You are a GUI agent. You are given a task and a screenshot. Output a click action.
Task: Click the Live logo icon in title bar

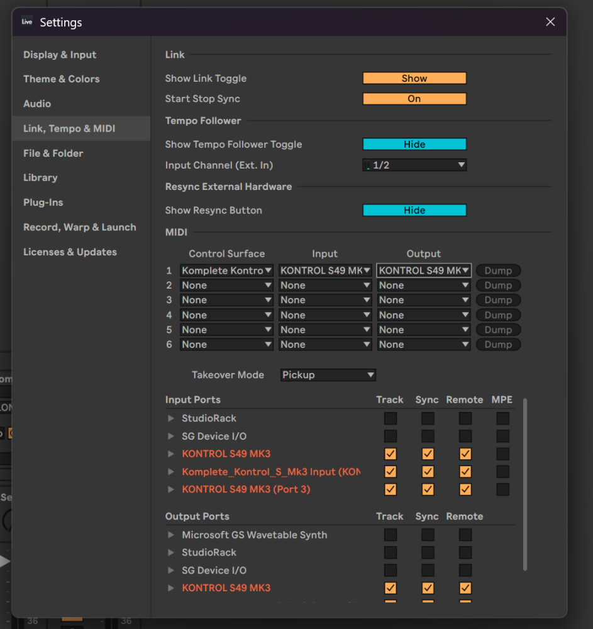[x=26, y=22]
